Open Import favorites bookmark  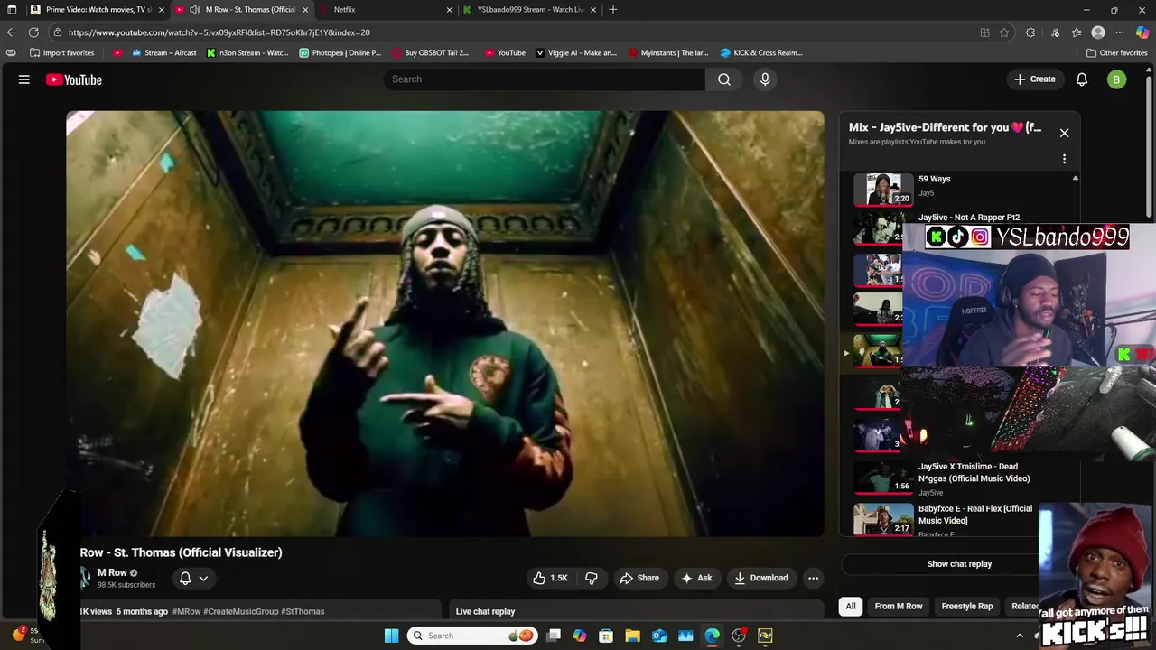point(61,52)
